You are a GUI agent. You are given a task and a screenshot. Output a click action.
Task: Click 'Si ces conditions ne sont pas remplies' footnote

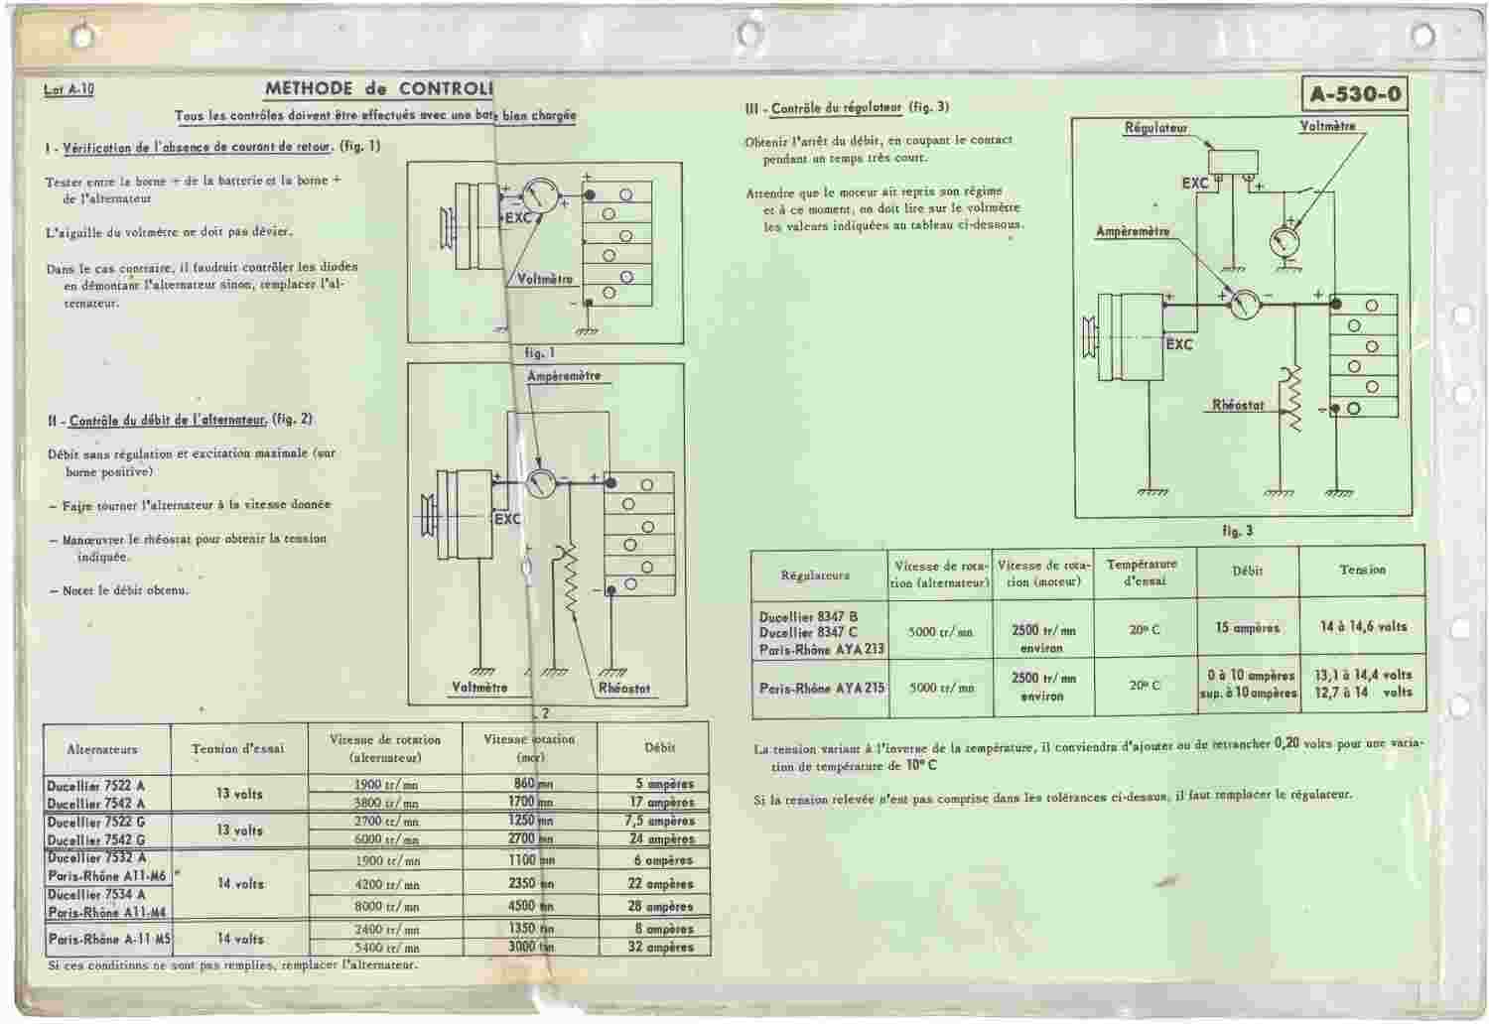[232, 964]
